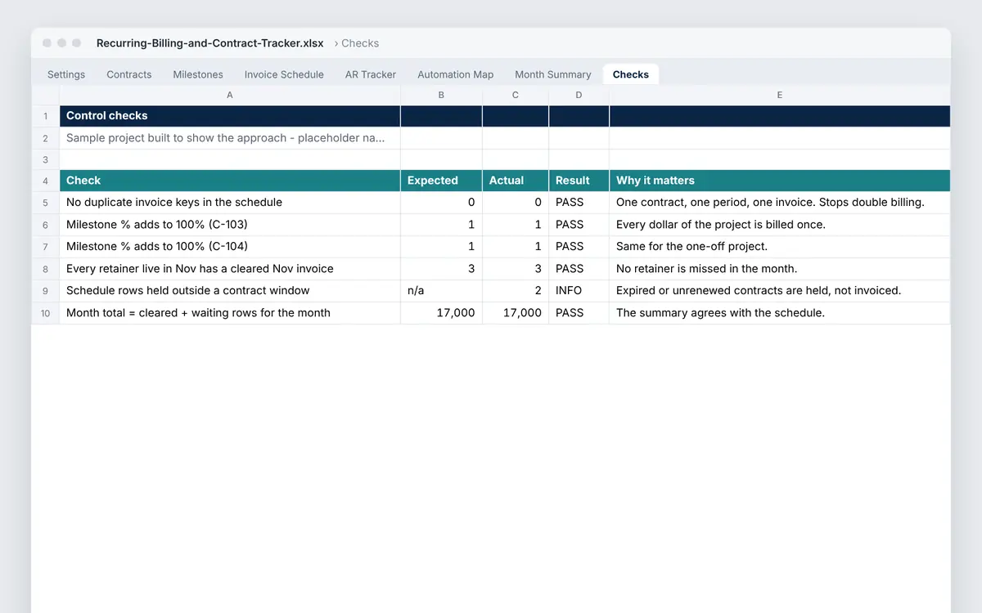Select row 7 header number
Viewport: 982px width, 613px height.
click(x=46, y=247)
